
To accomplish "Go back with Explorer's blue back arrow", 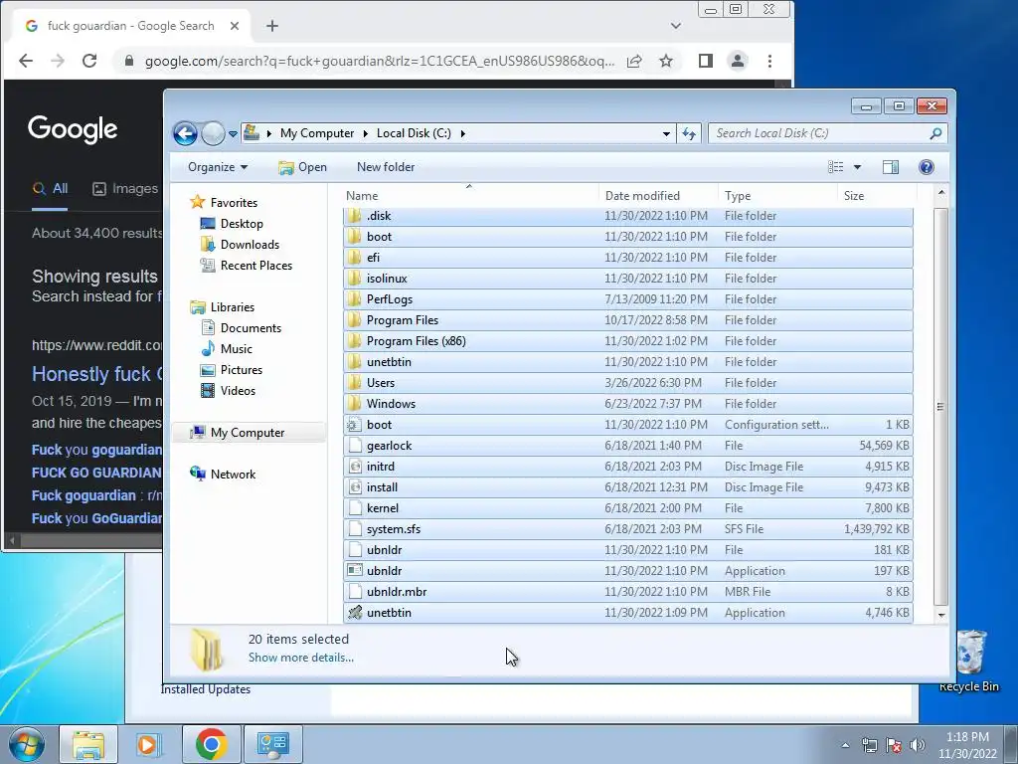I will (185, 134).
